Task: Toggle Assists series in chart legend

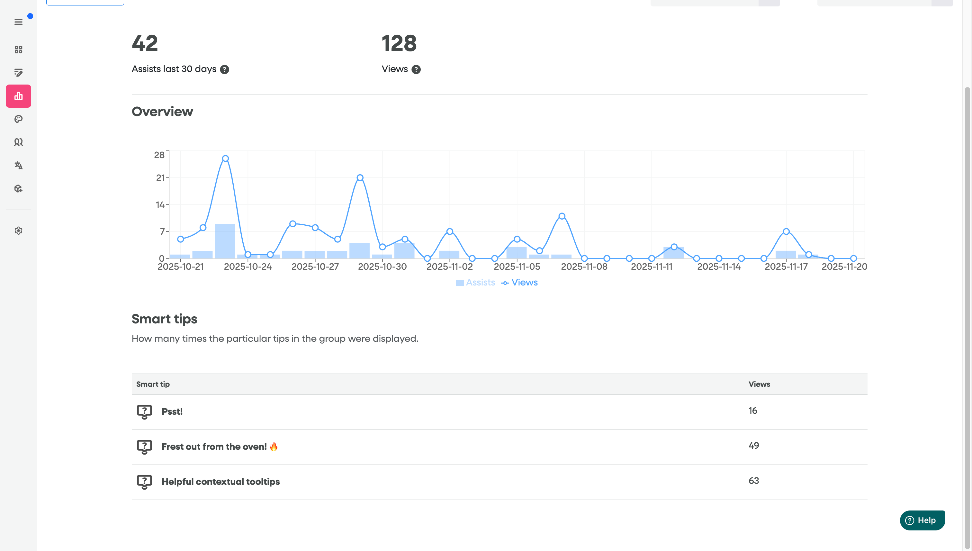Action: [475, 283]
